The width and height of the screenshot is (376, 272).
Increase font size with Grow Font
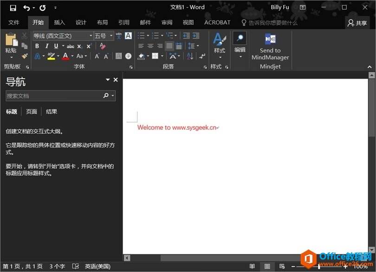point(97,56)
